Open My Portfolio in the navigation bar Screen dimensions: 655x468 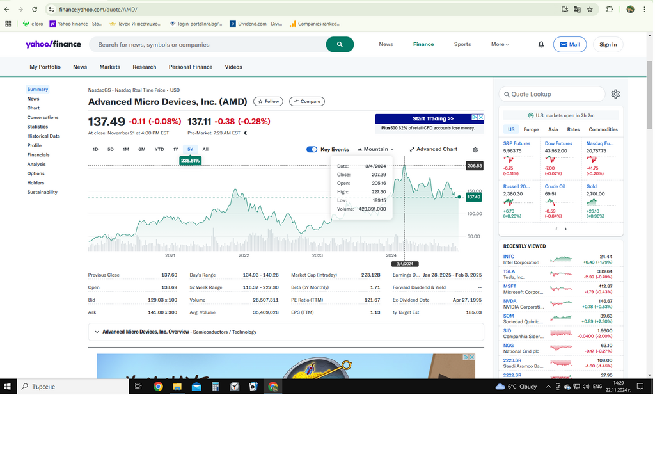pyautogui.click(x=45, y=67)
